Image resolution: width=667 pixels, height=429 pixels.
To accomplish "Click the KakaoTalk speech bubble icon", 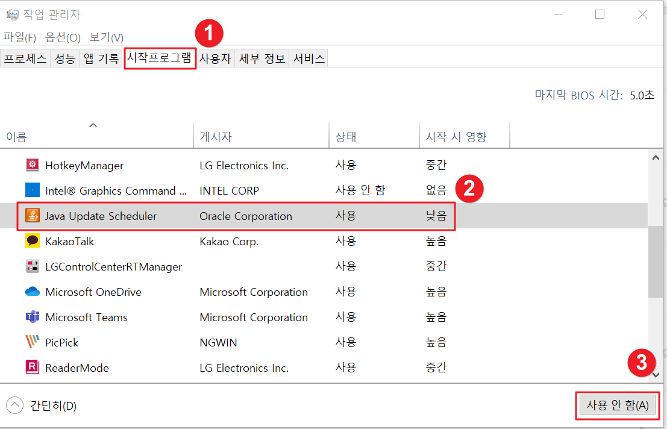I will [33, 241].
